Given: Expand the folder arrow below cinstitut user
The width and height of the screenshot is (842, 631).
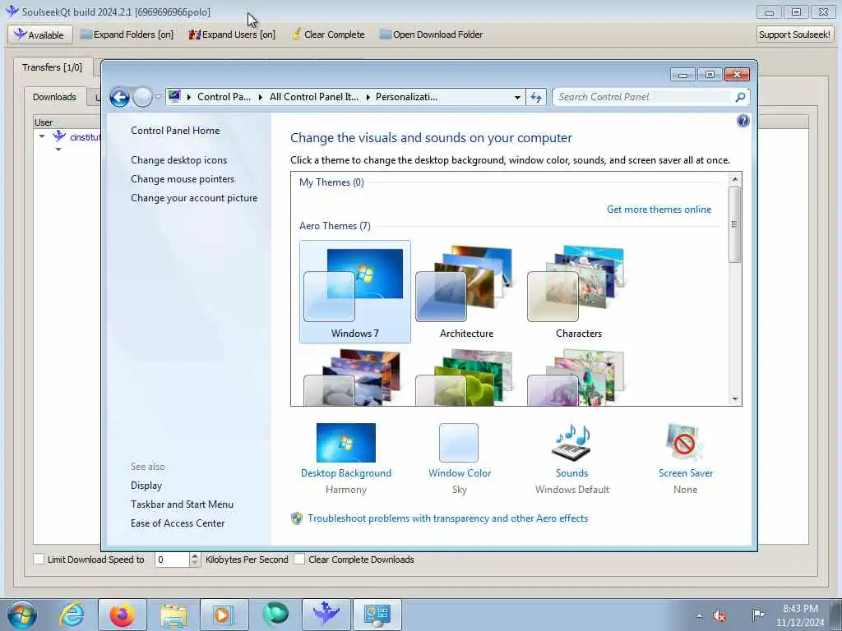Looking at the screenshot, I should tap(58, 150).
